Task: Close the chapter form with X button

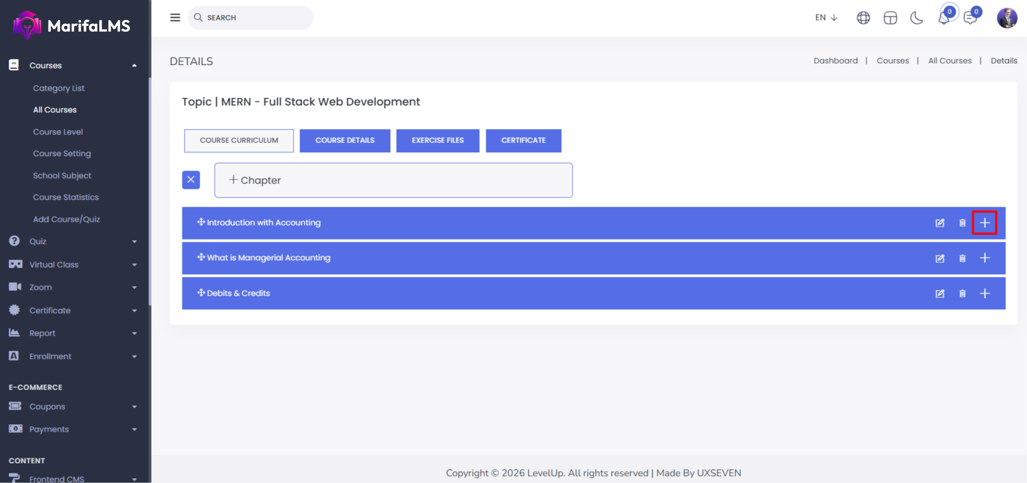Action: coord(191,180)
